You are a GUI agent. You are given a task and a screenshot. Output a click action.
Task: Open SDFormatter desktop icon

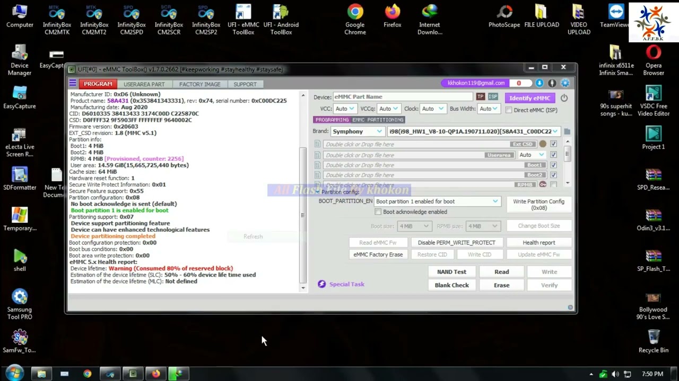[20, 179]
